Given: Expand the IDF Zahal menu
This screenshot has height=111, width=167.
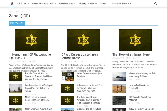Looking at the screenshot, I should [23, 4].
